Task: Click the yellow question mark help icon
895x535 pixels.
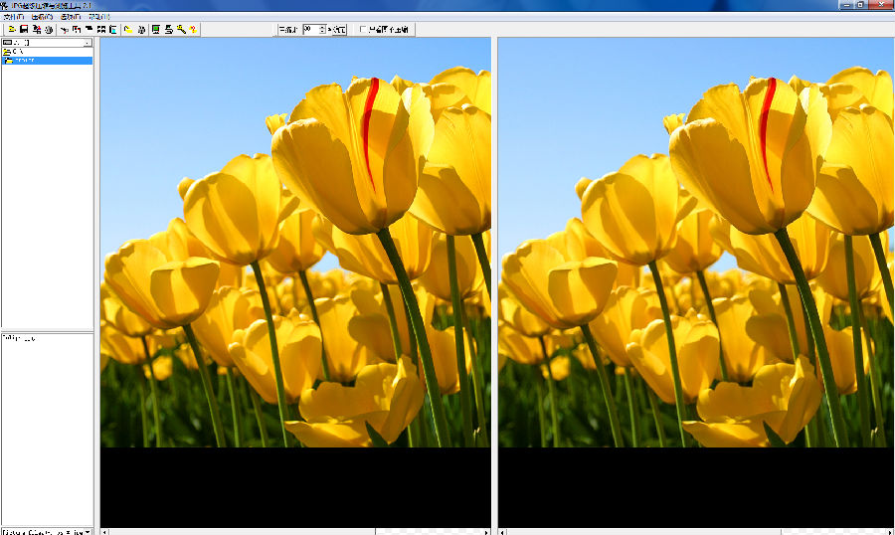Action: point(193,30)
